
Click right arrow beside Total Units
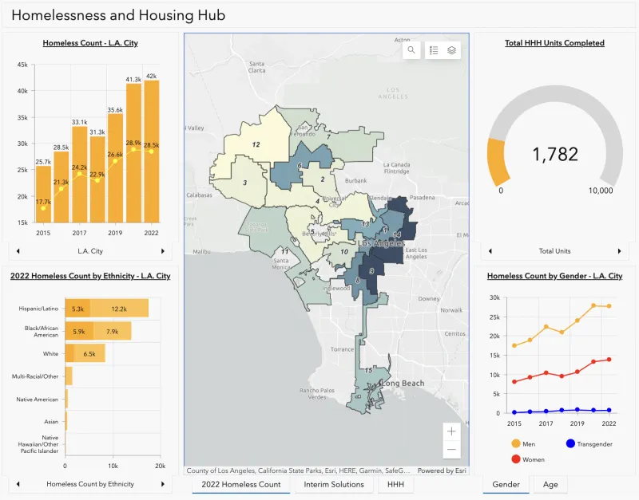tap(620, 251)
